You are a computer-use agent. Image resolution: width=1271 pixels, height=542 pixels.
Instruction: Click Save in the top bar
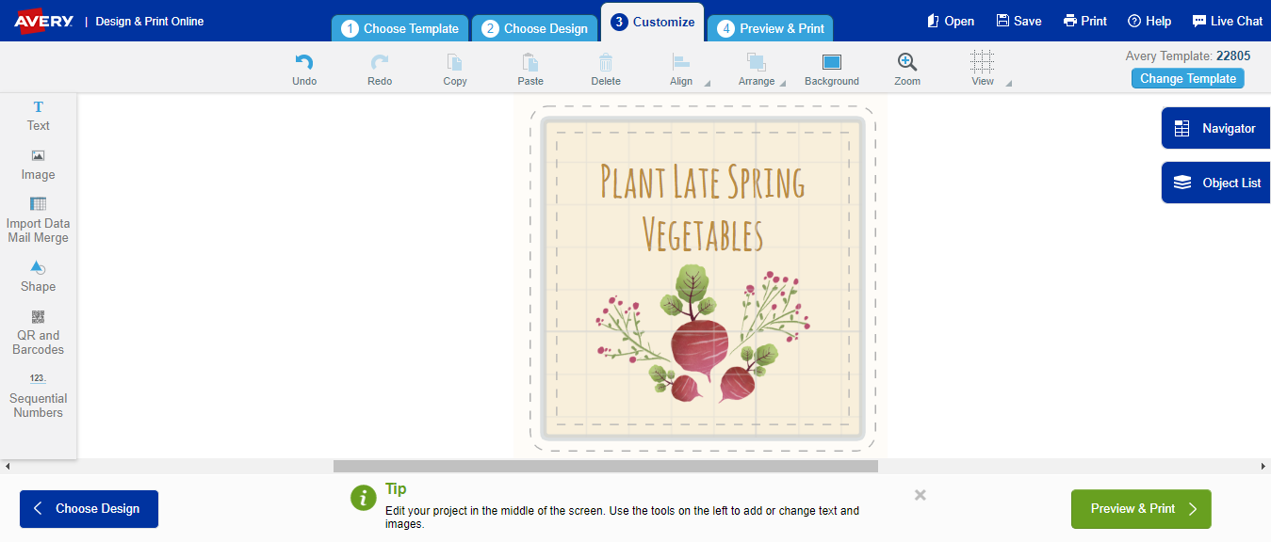(1019, 21)
